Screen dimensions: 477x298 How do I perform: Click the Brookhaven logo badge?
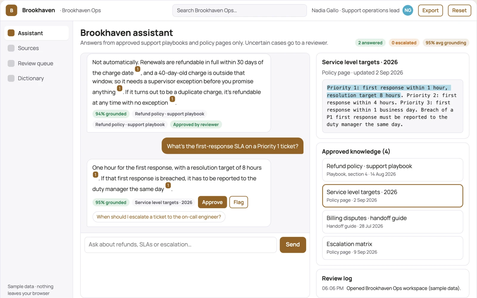[11, 10]
